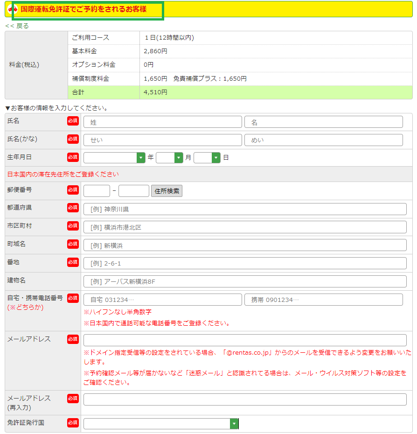Image resolution: width=417 pixels, height=434 pixels.
Task: Open the birth day dropdown
Action: [207, 158]
